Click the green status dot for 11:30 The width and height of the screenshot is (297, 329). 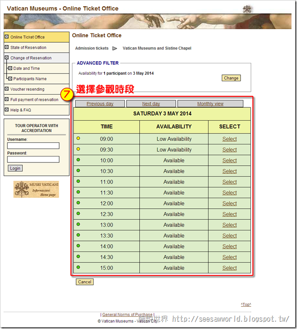coord(78,192)
